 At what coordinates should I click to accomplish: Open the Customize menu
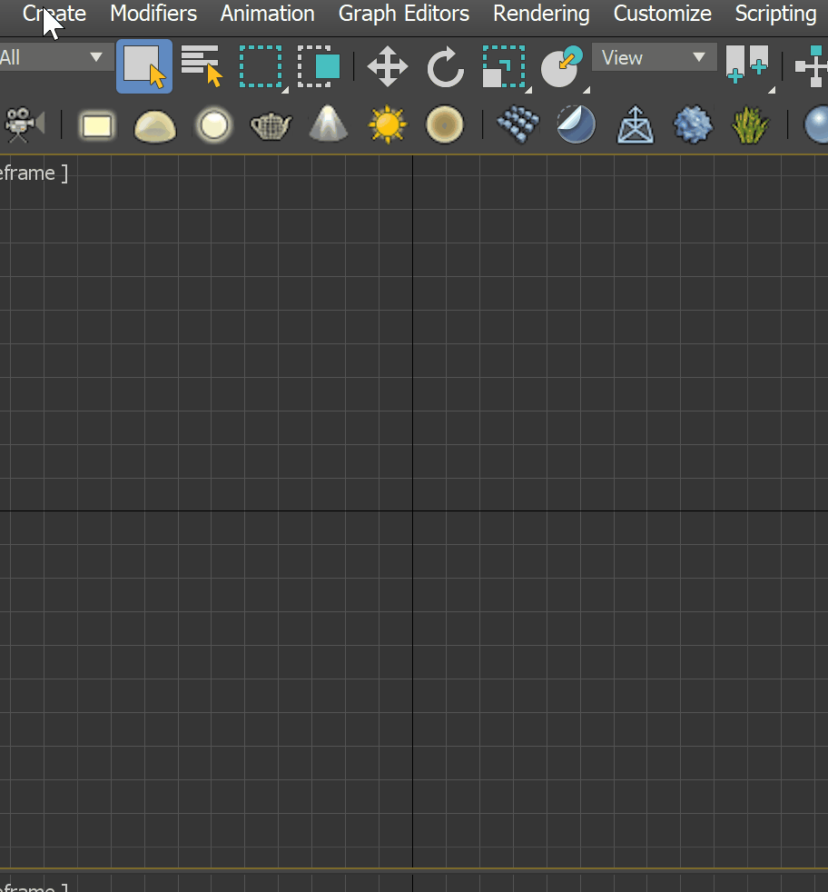click(x=662, y=14)
